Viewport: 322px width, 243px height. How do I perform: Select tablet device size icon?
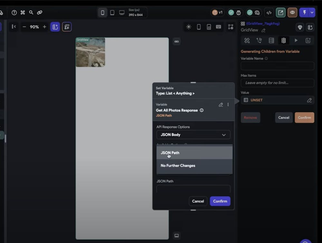[x=112, y=13]
